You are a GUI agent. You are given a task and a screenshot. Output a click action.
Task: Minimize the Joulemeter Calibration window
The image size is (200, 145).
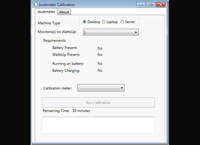tap(141, 5)
